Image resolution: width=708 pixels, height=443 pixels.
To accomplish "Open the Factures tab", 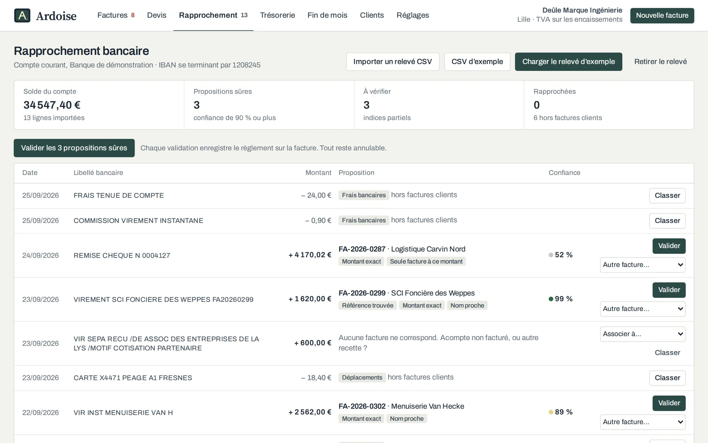I will tap(116, 15).
